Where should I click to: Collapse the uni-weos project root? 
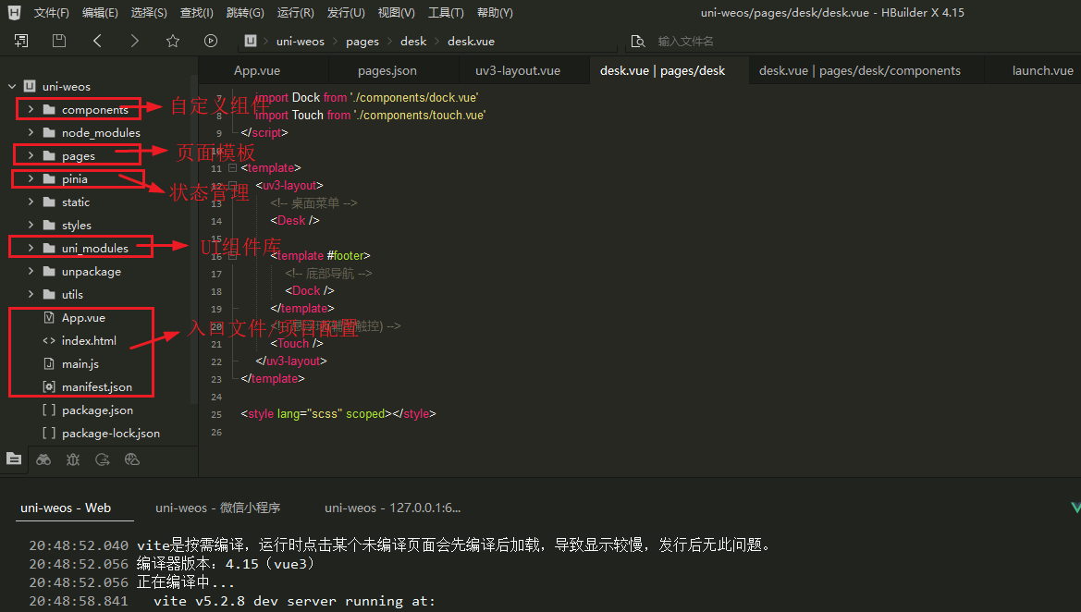(12, 86)
